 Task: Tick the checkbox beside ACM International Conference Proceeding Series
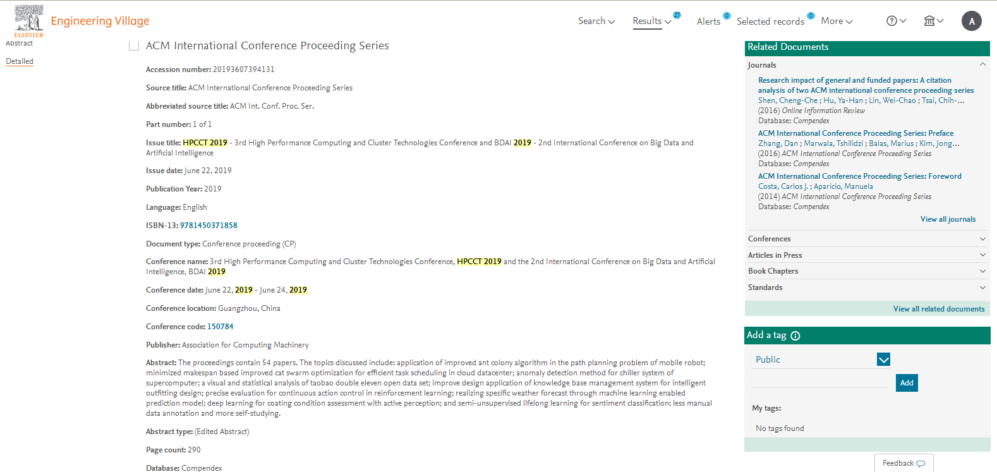pyautogui.click(x=134, y=45)
